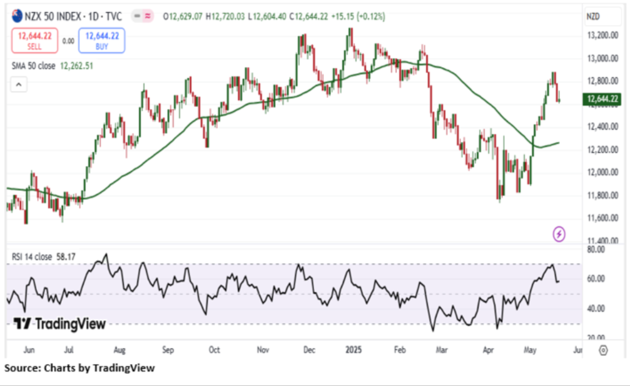Select the RSI 14 close indicator label
This screenshot has height=386, width=630.
pyautogui.click(x=32, y=256)
